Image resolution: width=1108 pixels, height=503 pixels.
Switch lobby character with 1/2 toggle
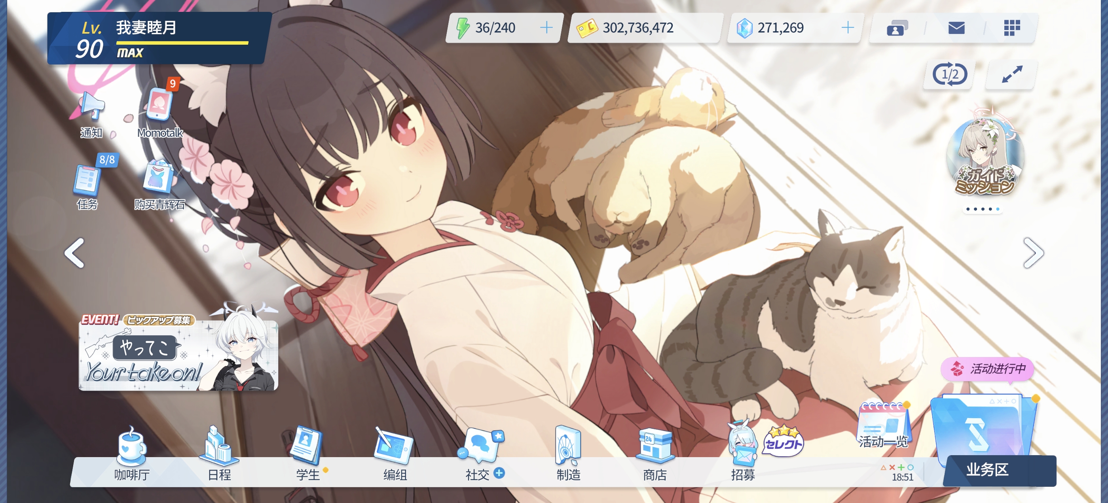pos(949,74)
